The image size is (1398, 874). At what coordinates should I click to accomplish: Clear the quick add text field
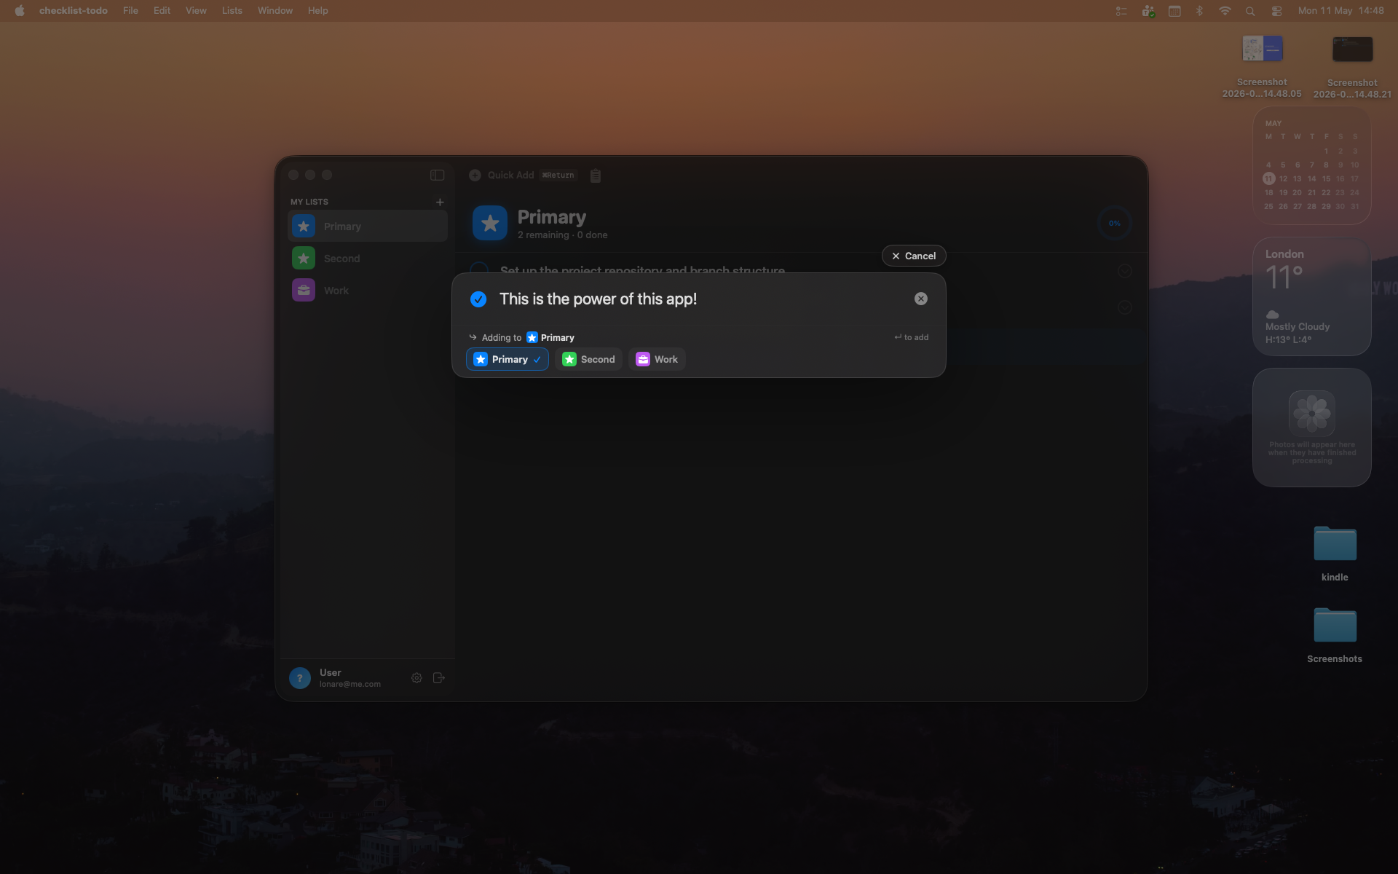point(921,299)
